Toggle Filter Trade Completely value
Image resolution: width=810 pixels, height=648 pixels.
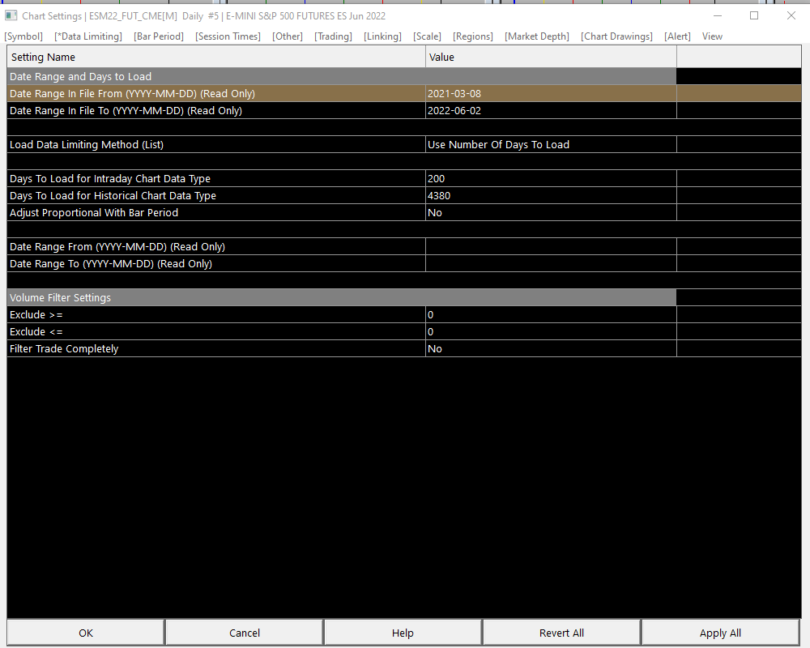(x=551, y=349)
